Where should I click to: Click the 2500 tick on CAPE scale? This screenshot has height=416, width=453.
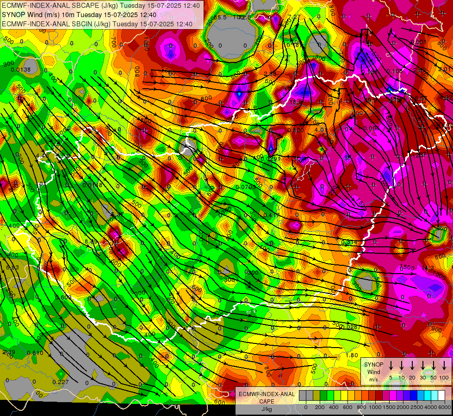(x=416, y=407)
